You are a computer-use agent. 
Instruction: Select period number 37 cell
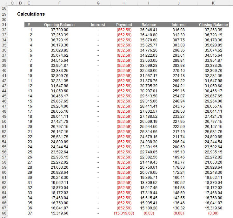pos(30,213)
